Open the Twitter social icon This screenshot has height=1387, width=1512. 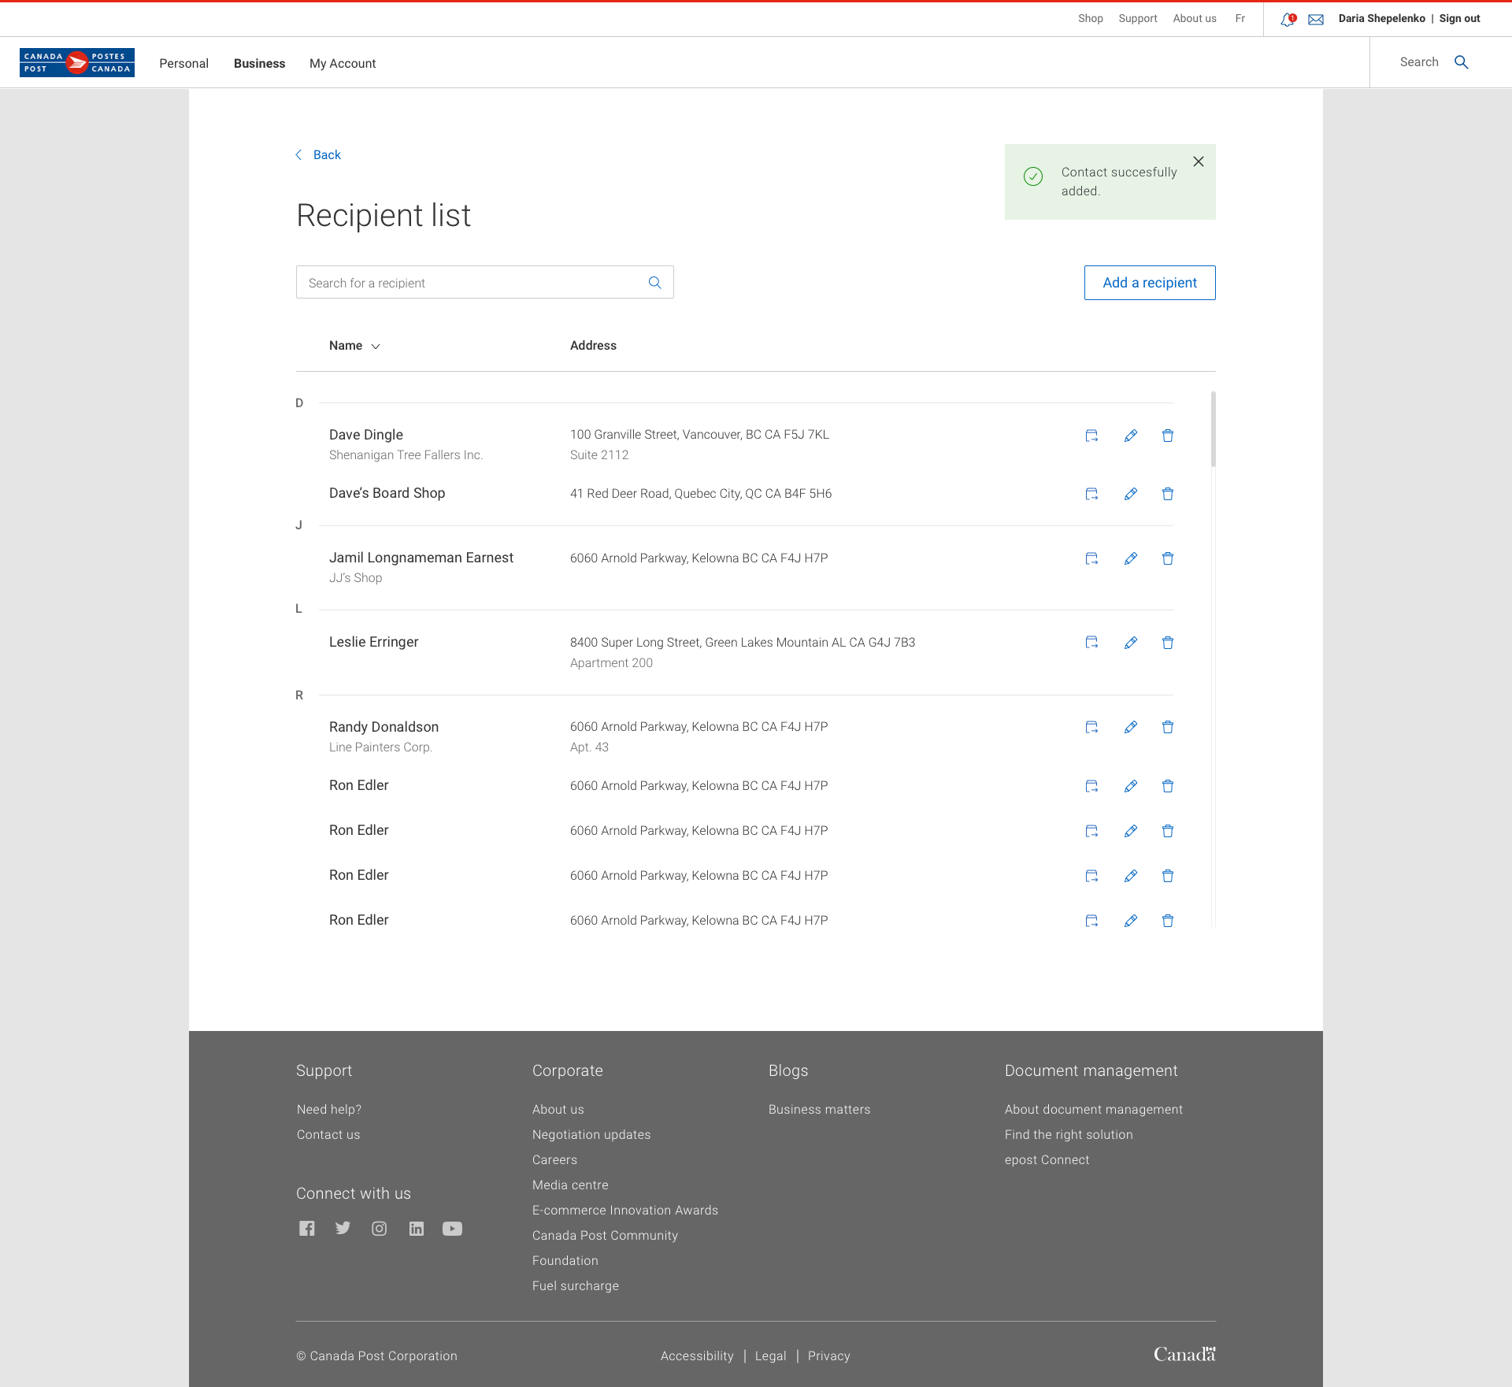point(343,1228)
